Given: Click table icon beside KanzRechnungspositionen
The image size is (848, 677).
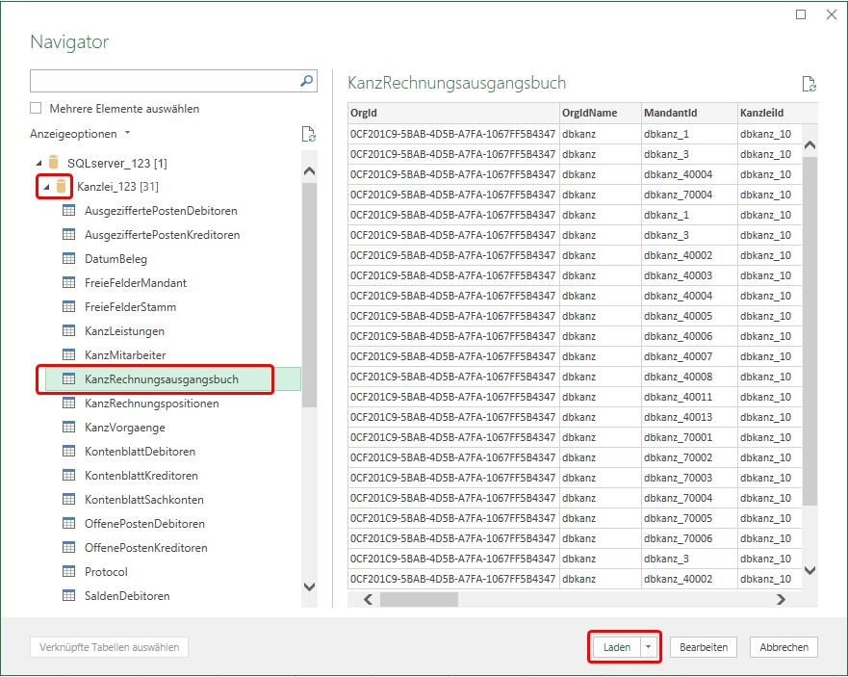Looking at the screenshot, I should 68,403.
